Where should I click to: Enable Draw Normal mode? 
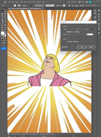(2, 40)
